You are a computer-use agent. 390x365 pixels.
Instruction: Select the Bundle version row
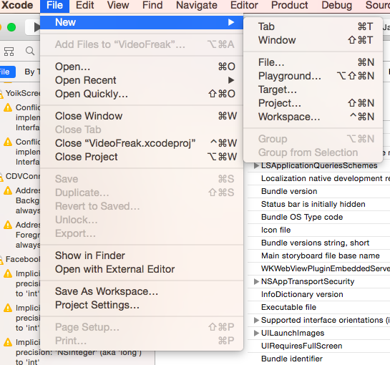[x=319, y=191]
